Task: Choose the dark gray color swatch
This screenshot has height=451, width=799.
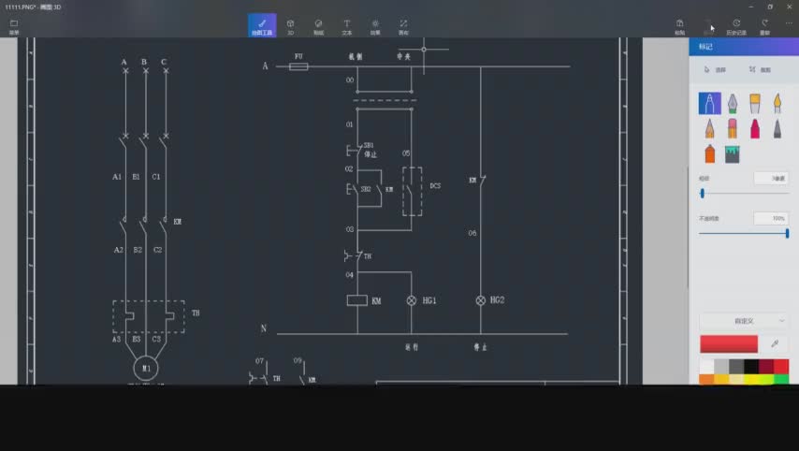Action: tap(736, 367)
